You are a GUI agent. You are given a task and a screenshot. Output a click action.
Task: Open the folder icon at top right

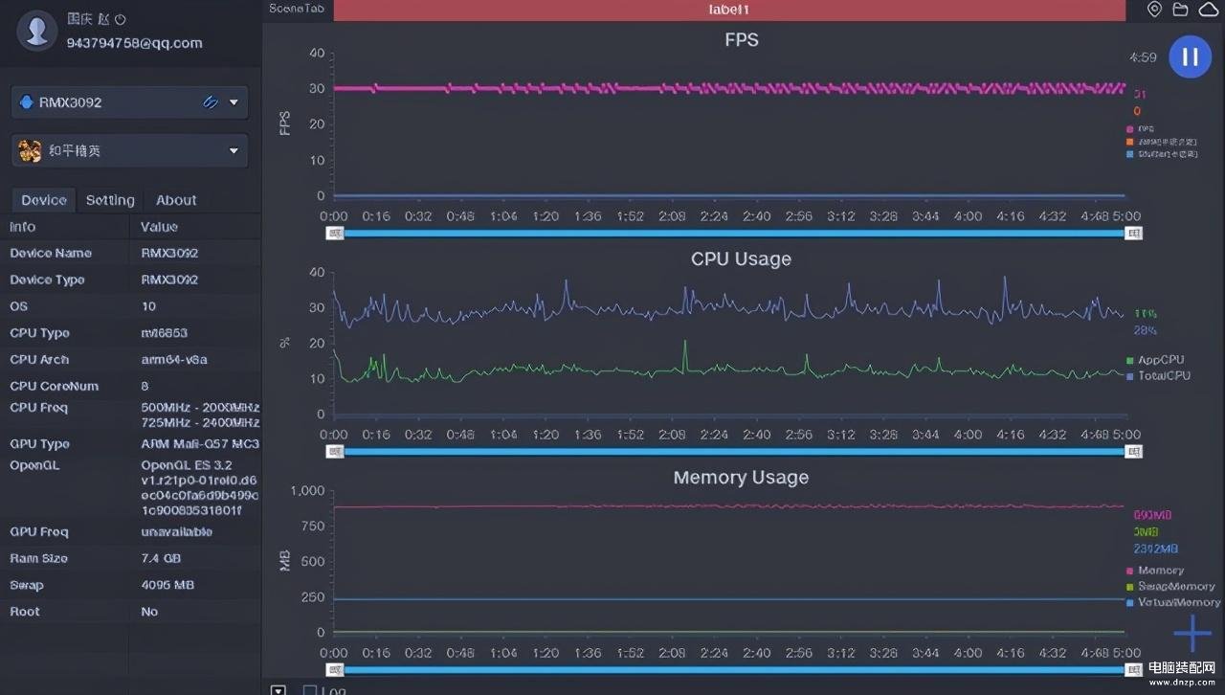[x=1181, y=10]
